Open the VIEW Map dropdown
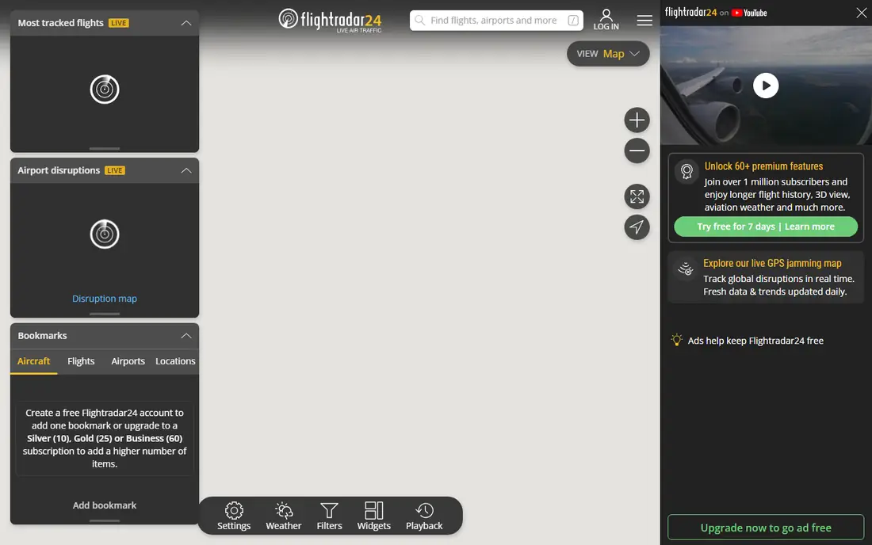The width and height of the screenshot is (872, 545). click(608, 54)
